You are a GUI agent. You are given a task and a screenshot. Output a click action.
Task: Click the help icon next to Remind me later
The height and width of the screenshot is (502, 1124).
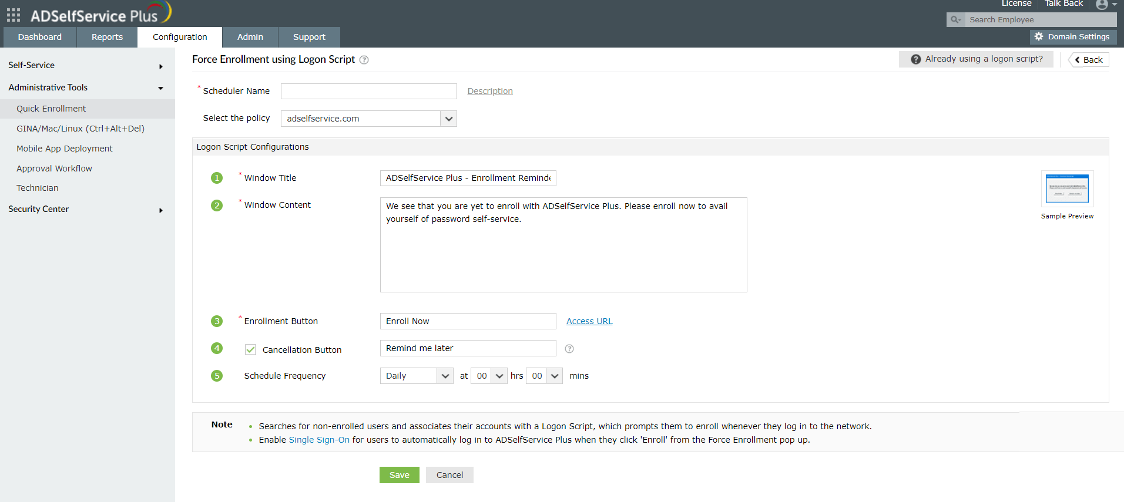tap(569, 349)
